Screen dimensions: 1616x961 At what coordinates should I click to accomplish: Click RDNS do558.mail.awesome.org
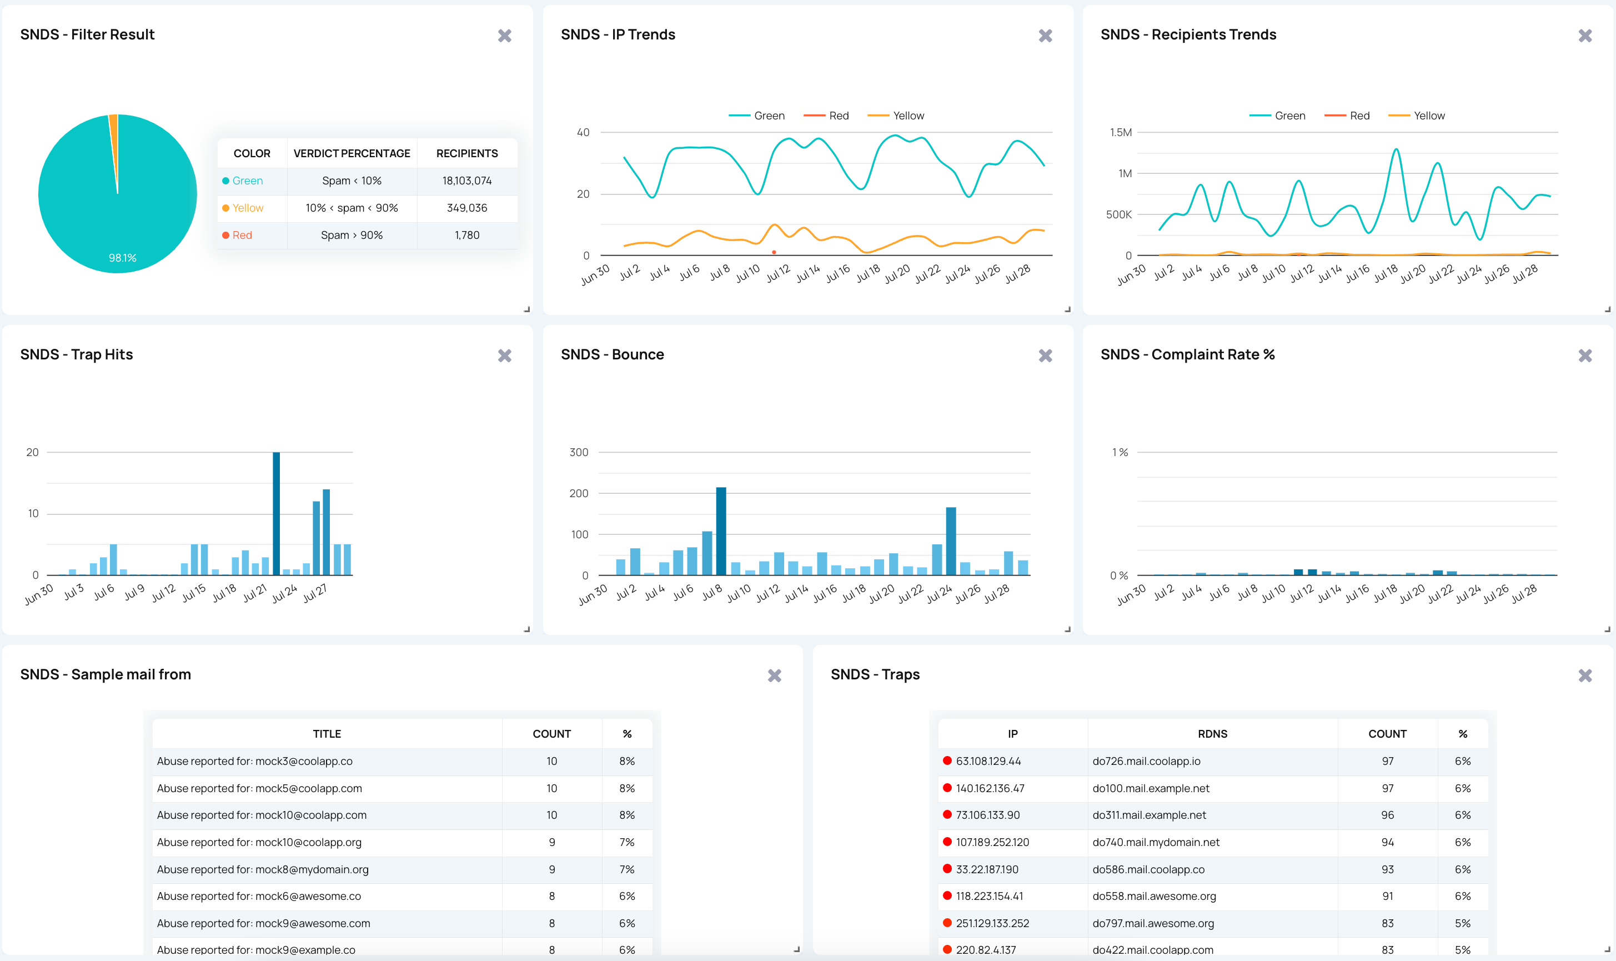pos(1154,896)
